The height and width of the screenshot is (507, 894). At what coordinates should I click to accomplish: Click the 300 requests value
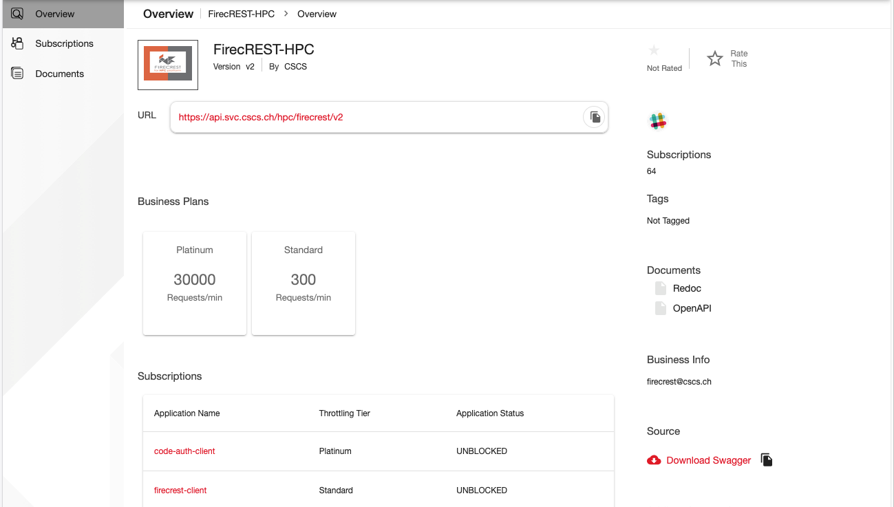point(304,279)
